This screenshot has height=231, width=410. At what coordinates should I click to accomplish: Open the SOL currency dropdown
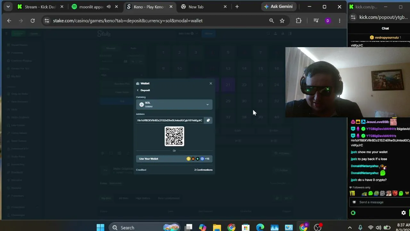point(174,105)
